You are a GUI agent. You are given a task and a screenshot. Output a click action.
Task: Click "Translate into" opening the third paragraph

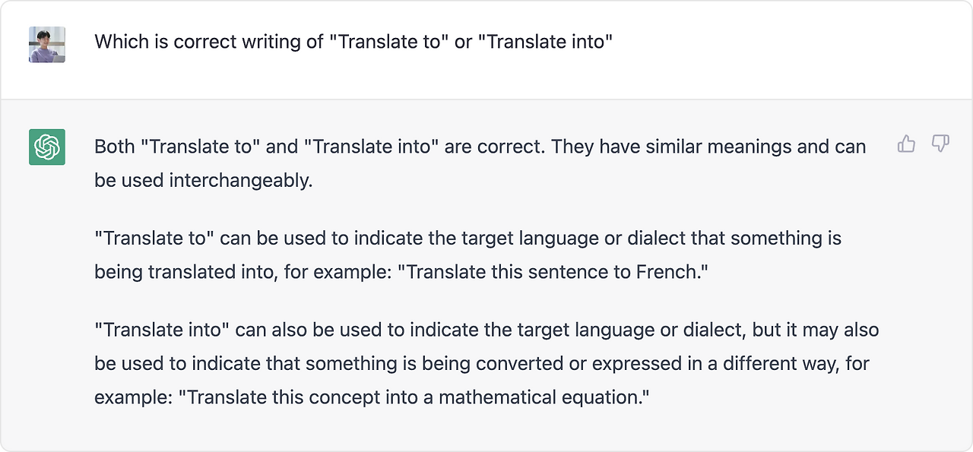pyautogui.click(x=162, y=330)
